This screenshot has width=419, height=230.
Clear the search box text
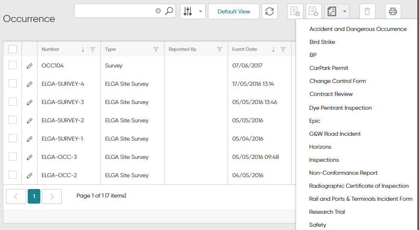point(158,11)
